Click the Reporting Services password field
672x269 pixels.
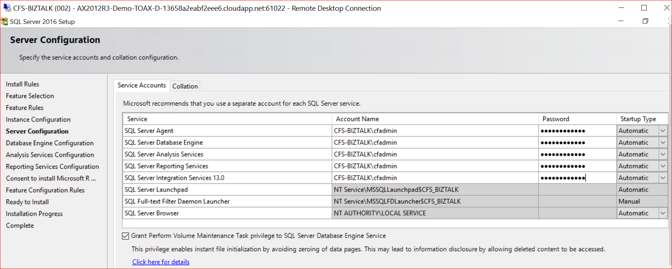pos(577,166)
